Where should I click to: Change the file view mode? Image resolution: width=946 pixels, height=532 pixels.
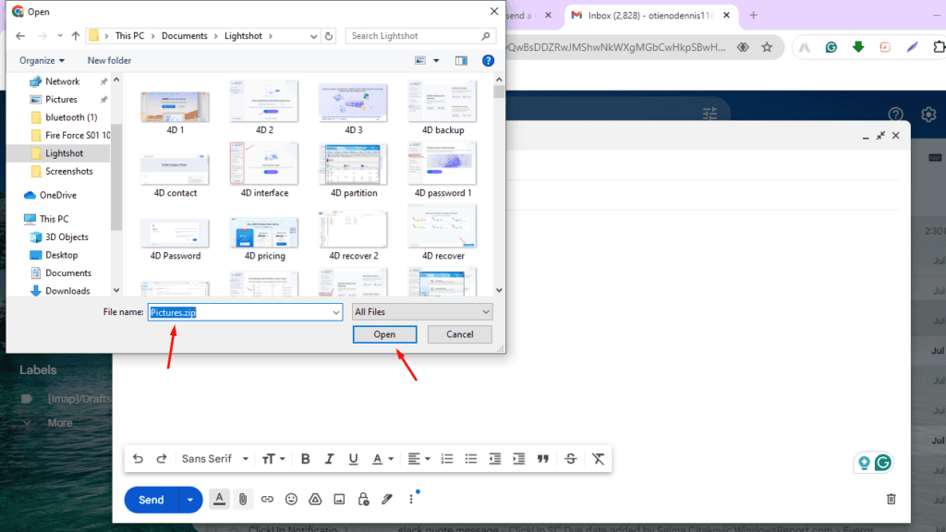click(420, 60)
